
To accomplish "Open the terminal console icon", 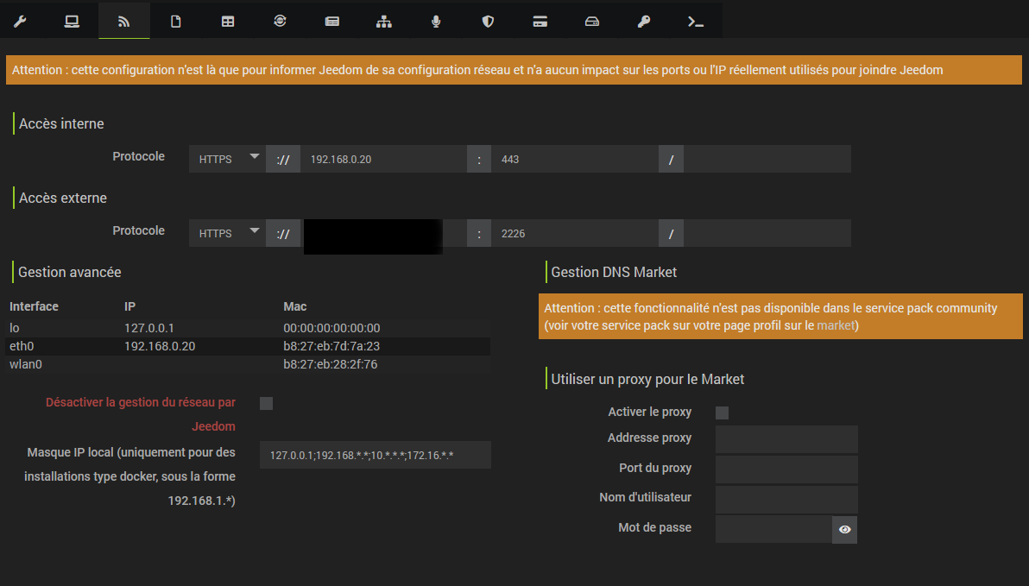I will click(695, 20).
